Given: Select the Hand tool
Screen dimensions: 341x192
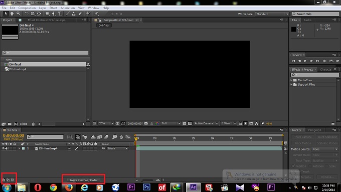Looking at the screenshot, I should [x=12, y=14].
